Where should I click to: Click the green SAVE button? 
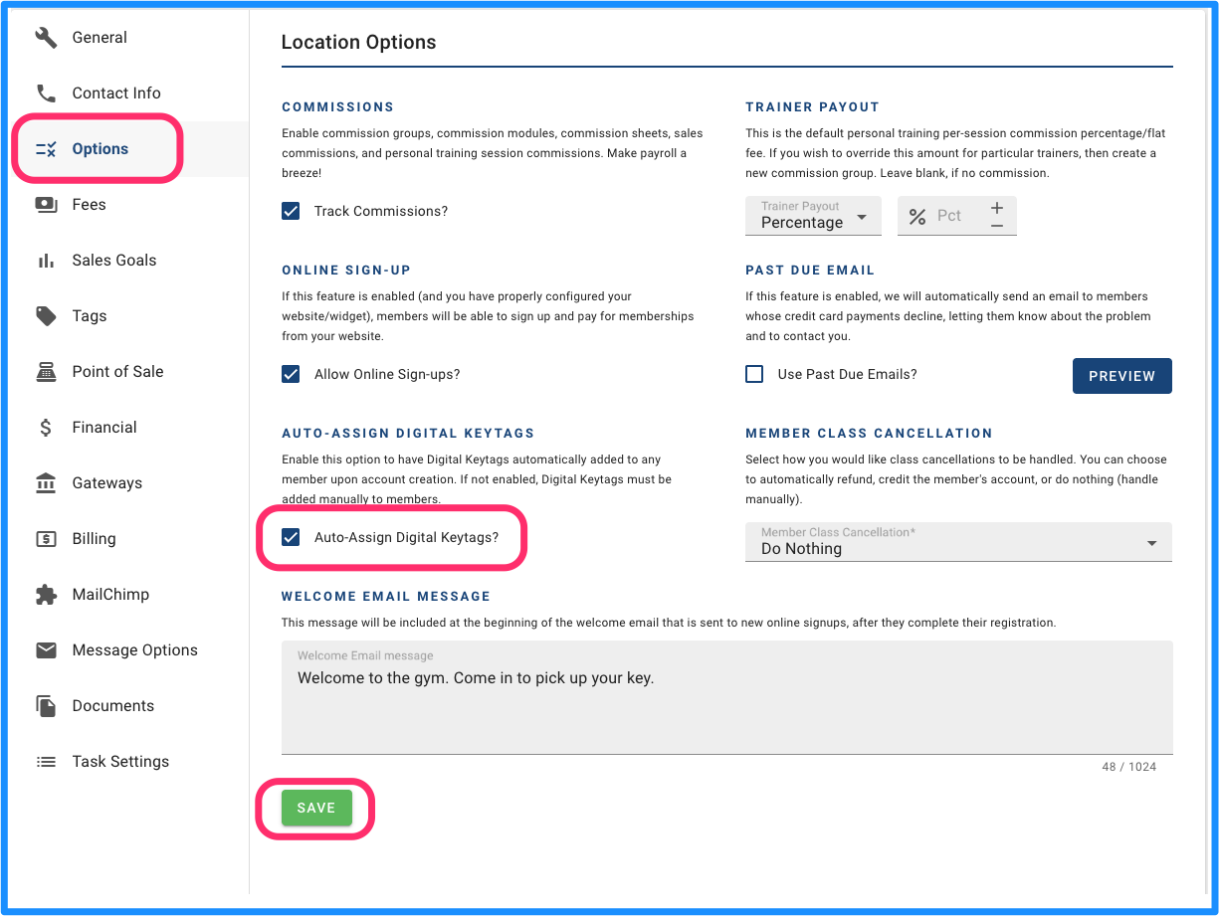coord(316,808)
